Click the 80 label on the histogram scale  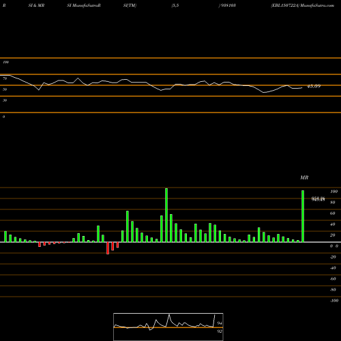333,203
